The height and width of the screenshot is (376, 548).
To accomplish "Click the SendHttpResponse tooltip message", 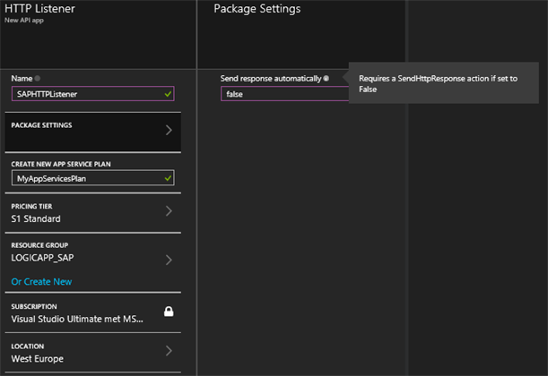I will tap(438, 84).
